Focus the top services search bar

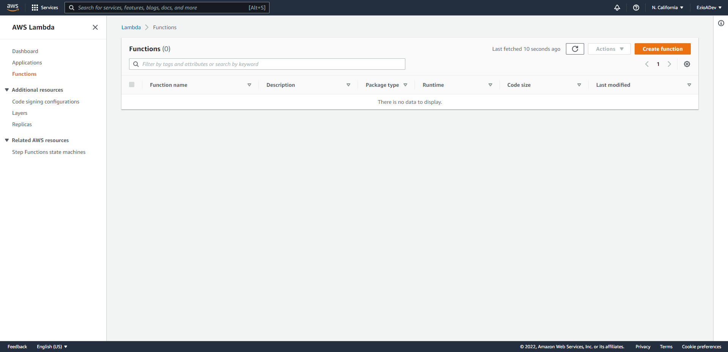click(x=167, y=8)
